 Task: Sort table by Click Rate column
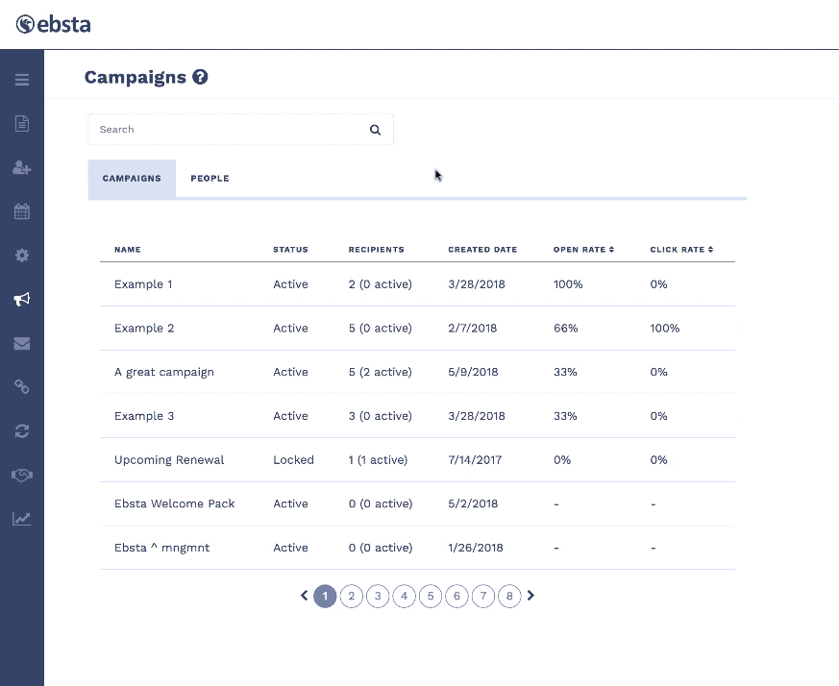681,250
